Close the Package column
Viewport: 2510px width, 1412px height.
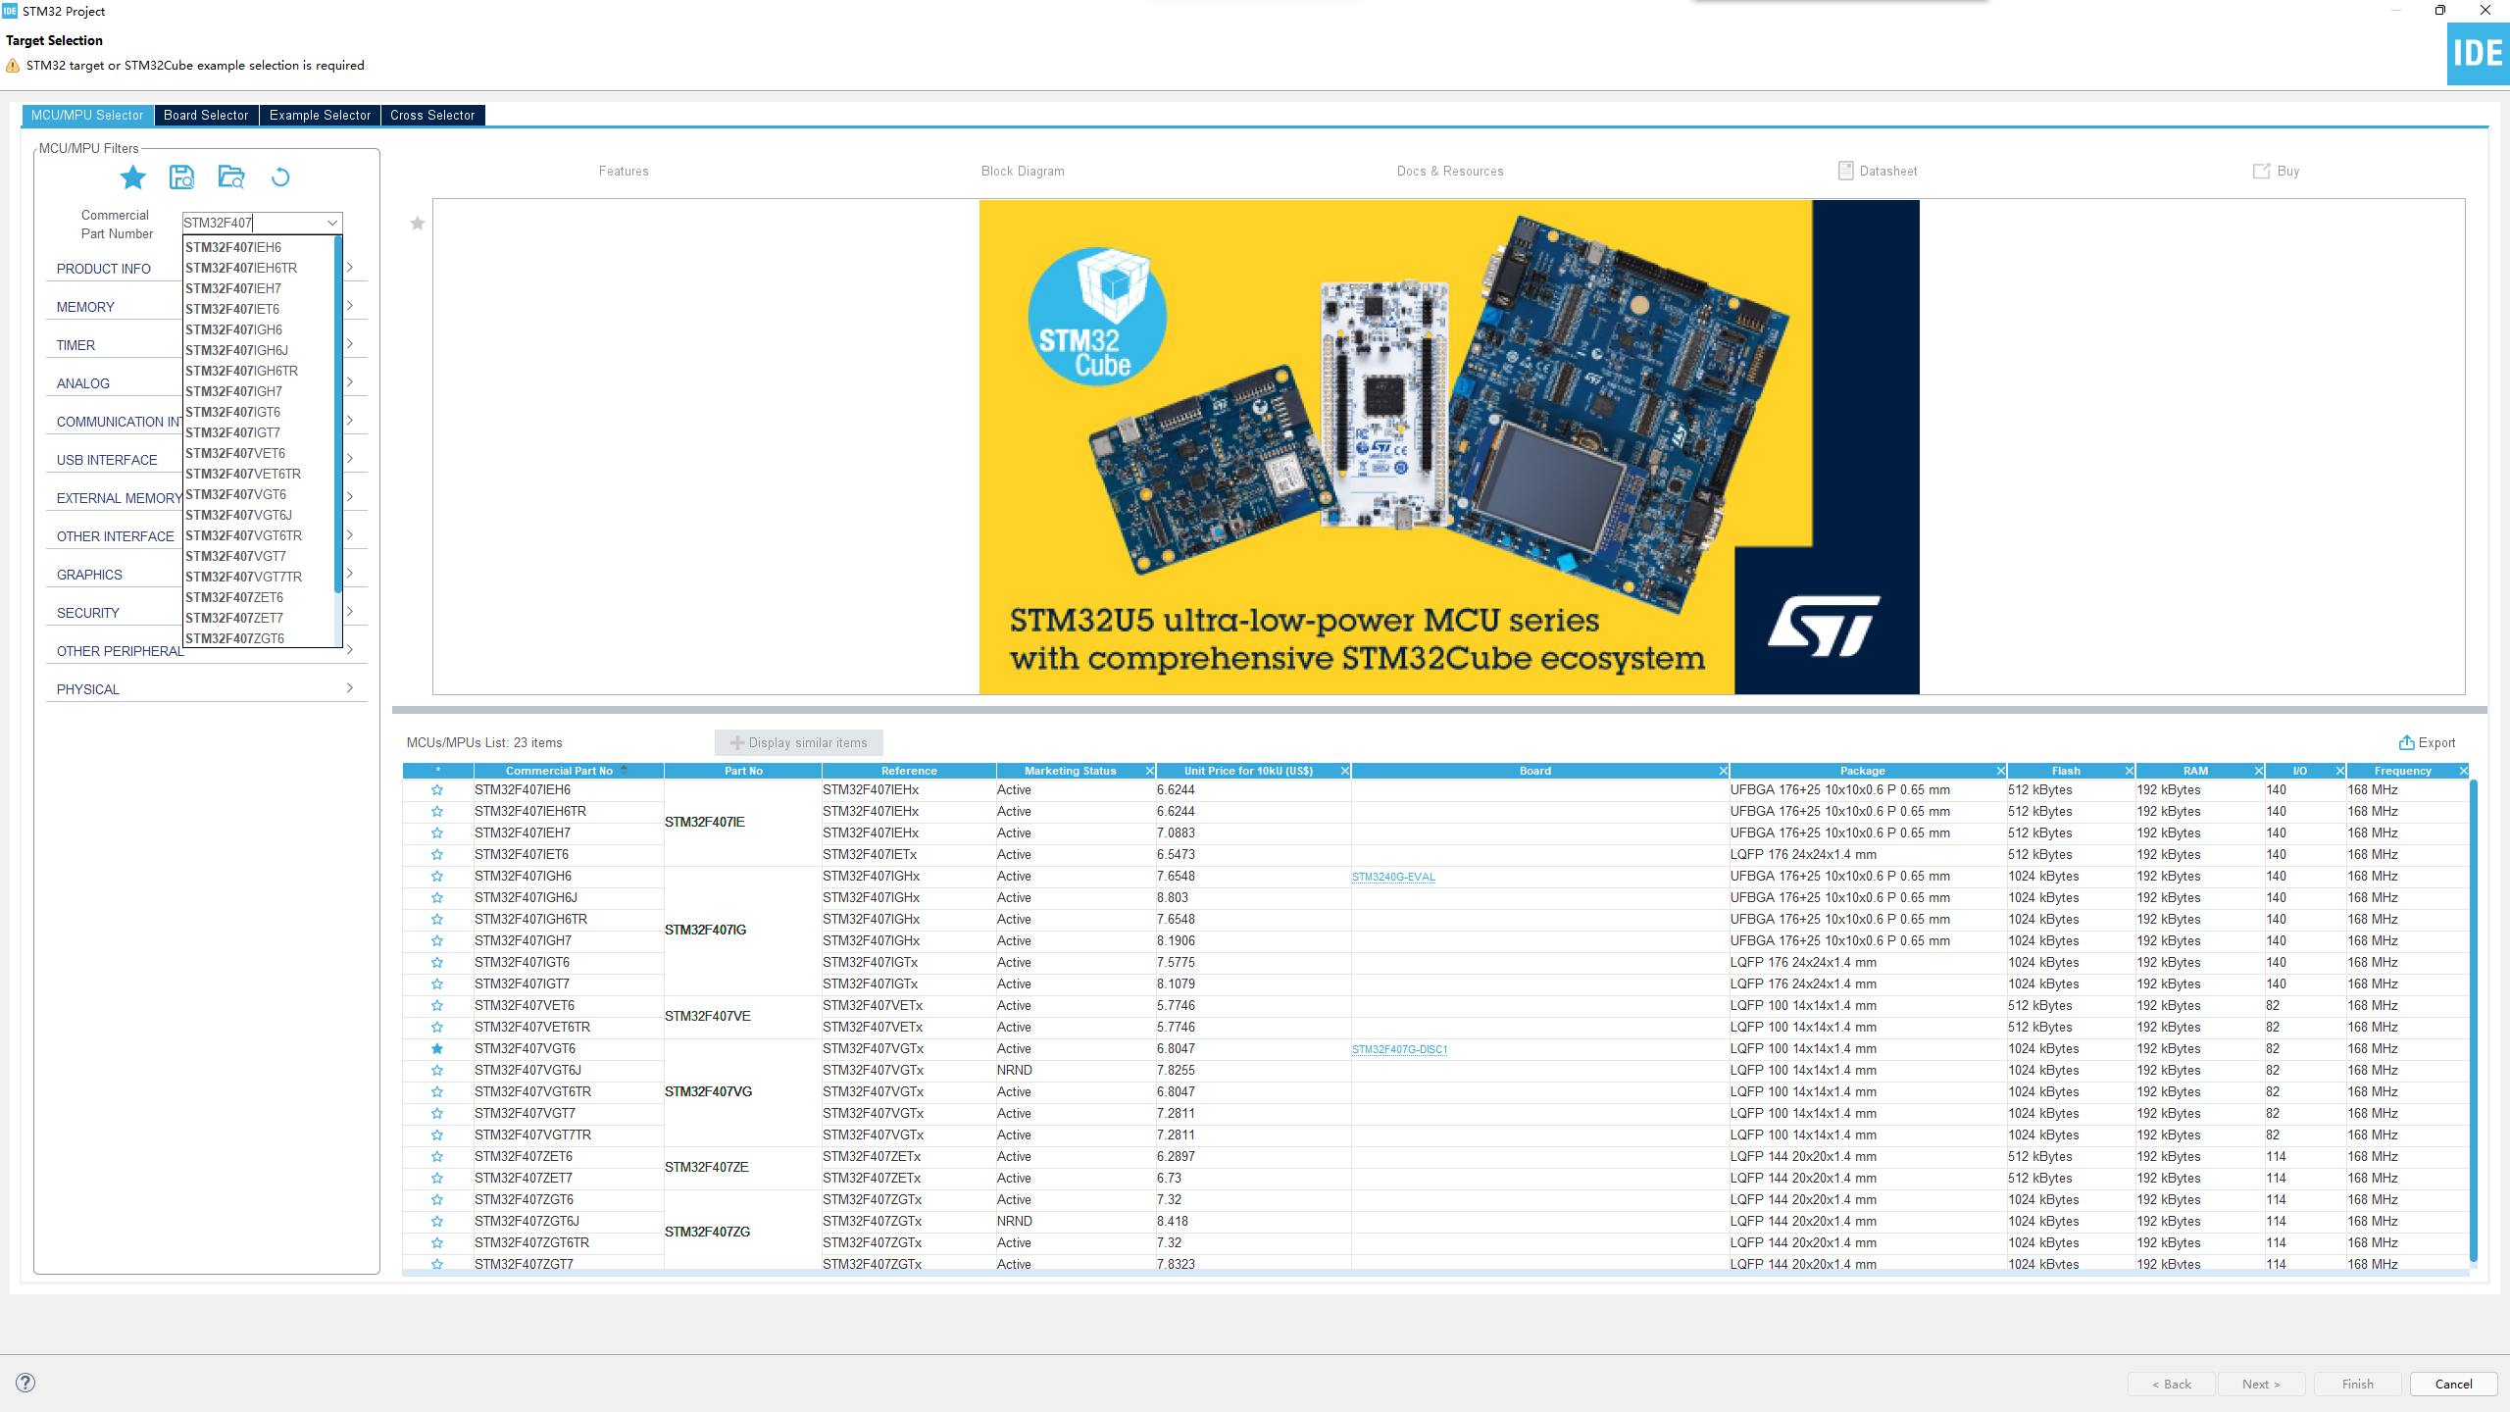2000,771
